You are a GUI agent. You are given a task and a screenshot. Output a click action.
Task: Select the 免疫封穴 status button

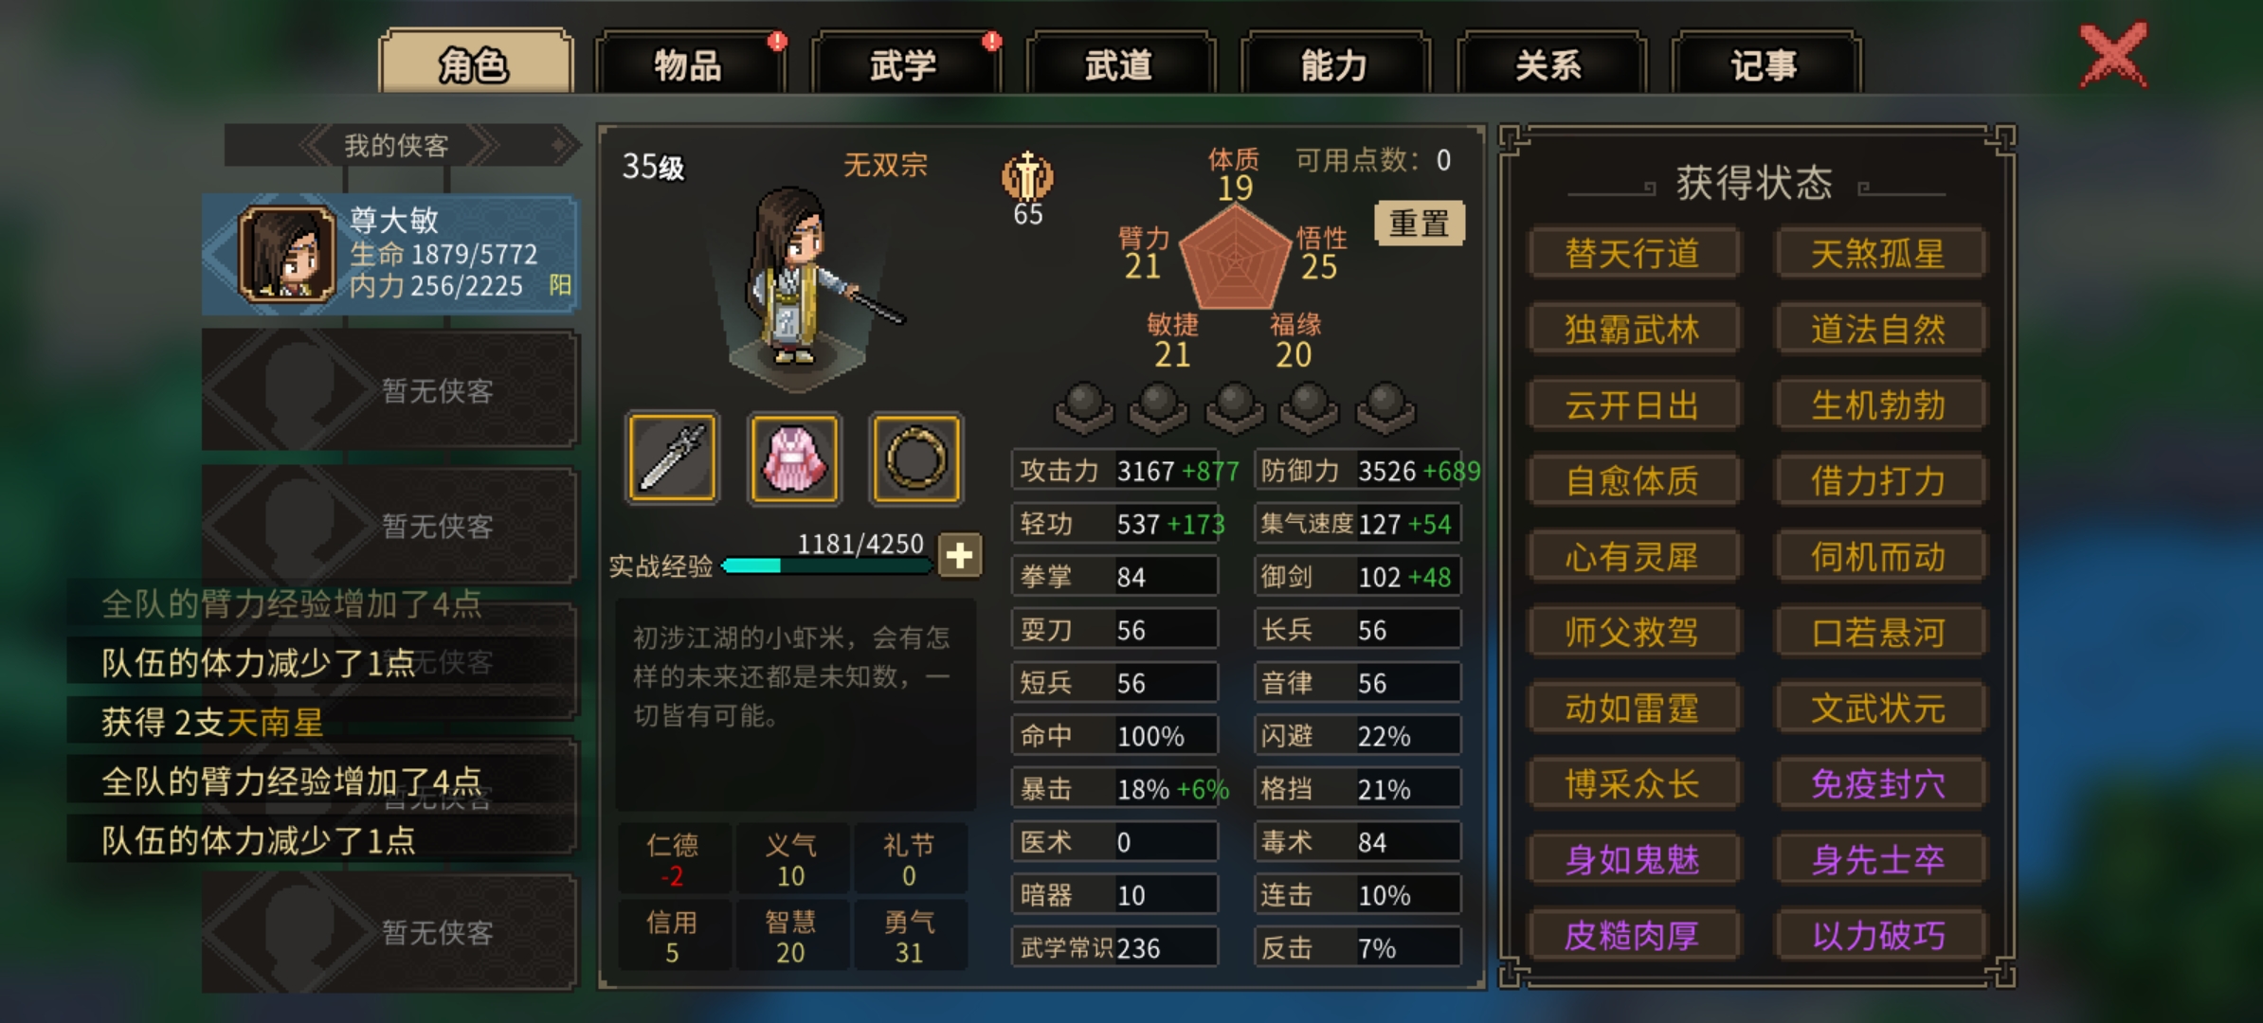(x=1878, y=783)
